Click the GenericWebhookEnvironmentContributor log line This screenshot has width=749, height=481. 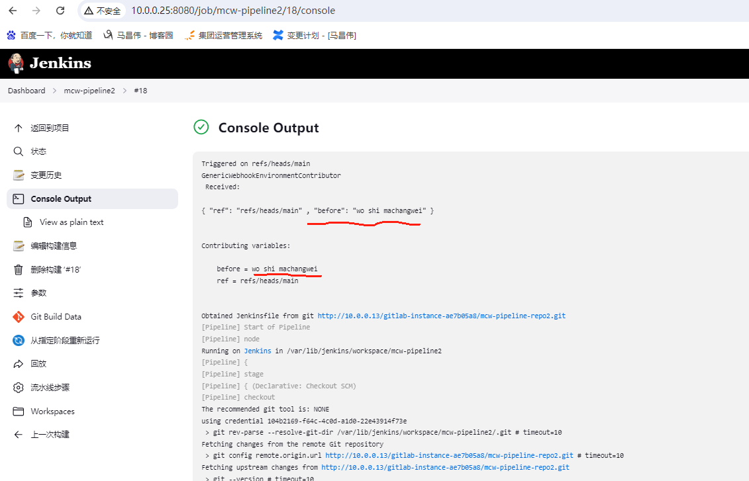coord(271,175)
